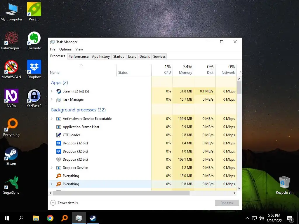The height and width of the screenshot is (224, 299).
Task: Switch to the Startup tab
Action: pos(119,57)
